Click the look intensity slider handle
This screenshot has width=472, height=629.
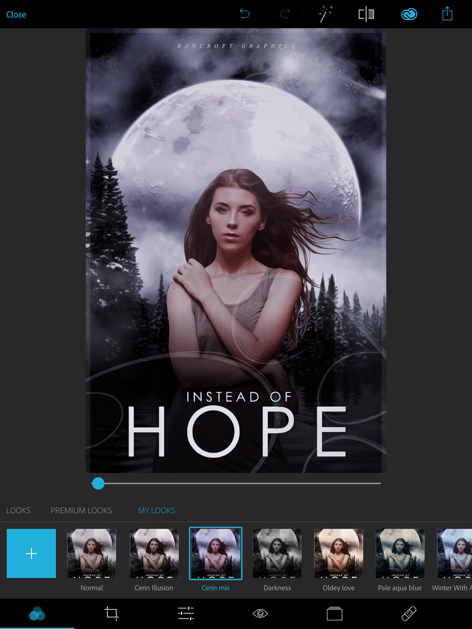(98, 483)
